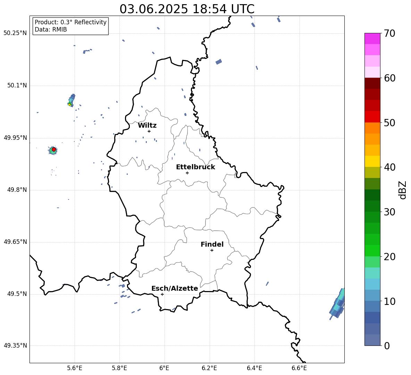Click the small echo cell near 50.1°N 5.6°E
This screenshot has height=375, width=411.
tap(71, 100)
